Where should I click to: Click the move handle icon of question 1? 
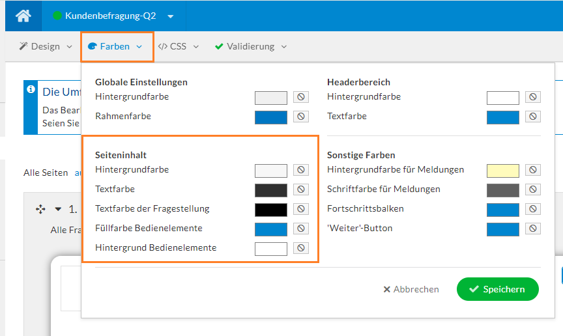(40, 209)
